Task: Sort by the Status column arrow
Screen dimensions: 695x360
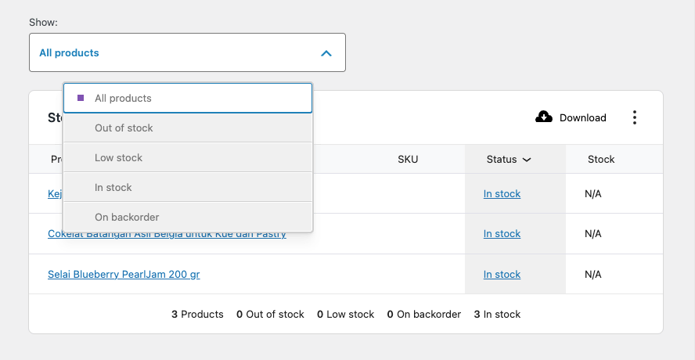Action: (527, 160)
